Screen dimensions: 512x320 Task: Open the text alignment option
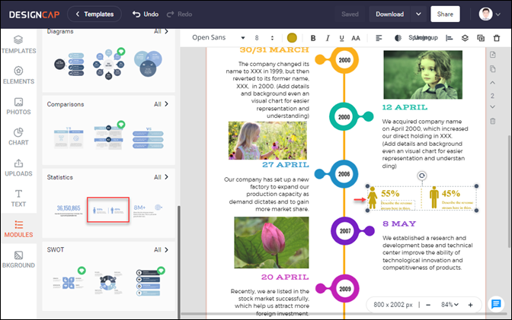point(379,38)
